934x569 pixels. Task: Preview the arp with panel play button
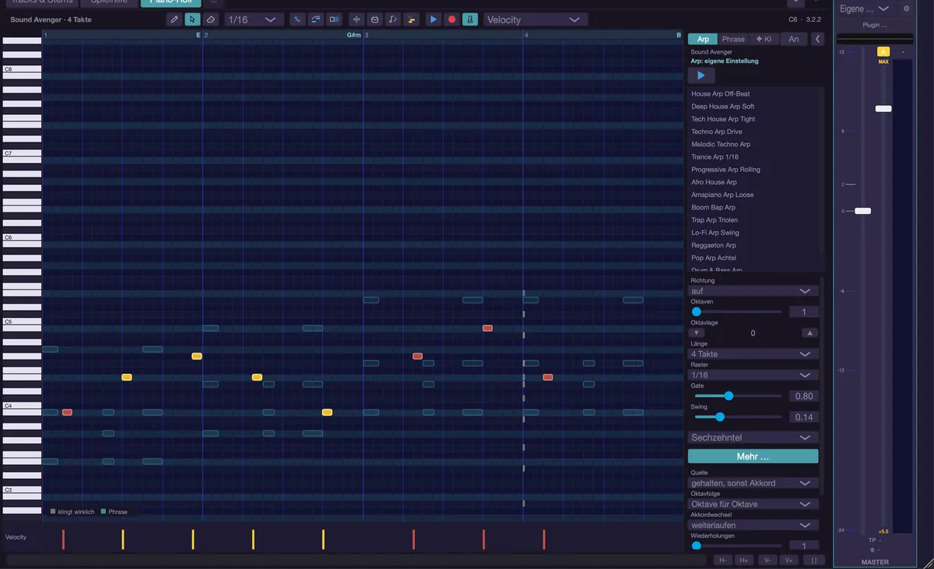click(x=700, y=76)
